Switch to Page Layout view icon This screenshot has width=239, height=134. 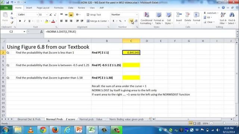(x=195, y=123)
